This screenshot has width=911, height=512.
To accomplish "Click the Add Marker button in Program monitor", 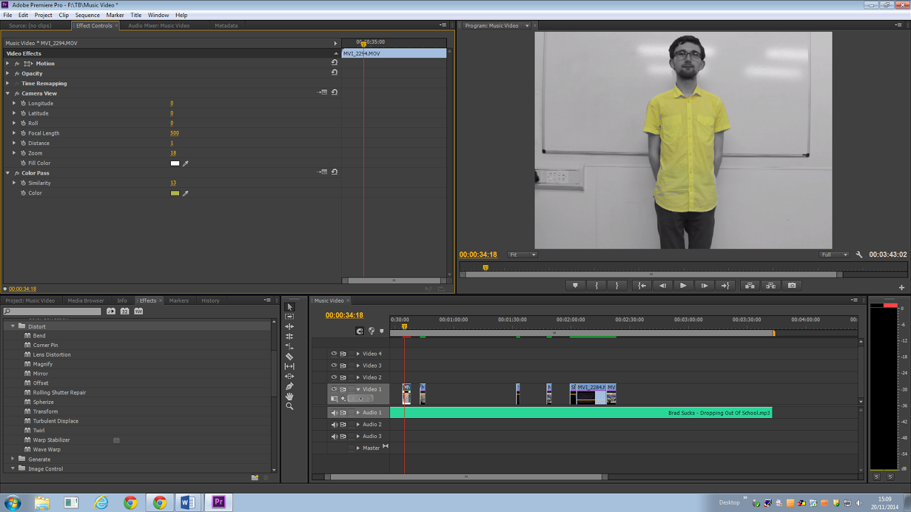I will click(x=575, y=286).
